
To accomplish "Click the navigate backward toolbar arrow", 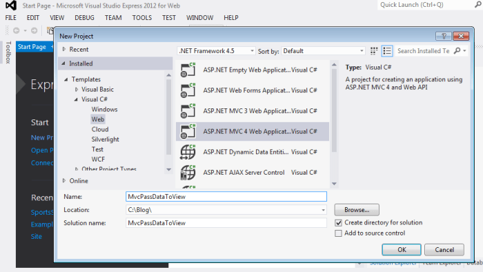I will [x=17, y=30].
